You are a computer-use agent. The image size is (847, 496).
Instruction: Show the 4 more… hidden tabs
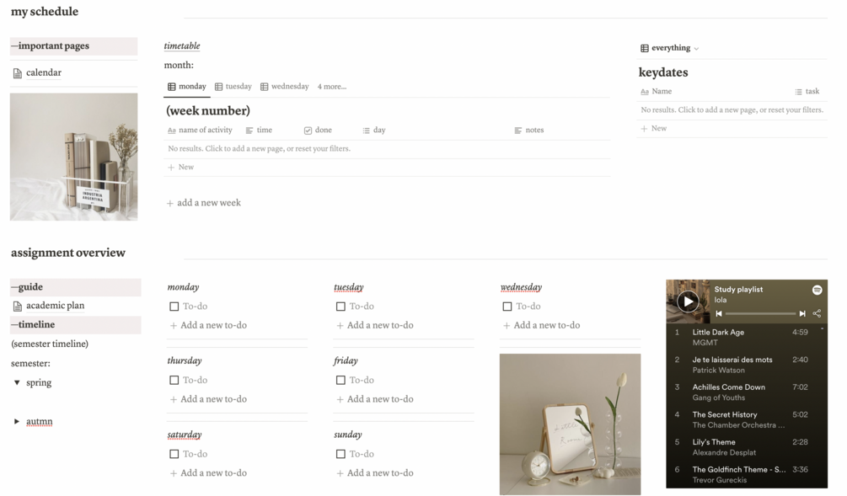tap(332, 87)
